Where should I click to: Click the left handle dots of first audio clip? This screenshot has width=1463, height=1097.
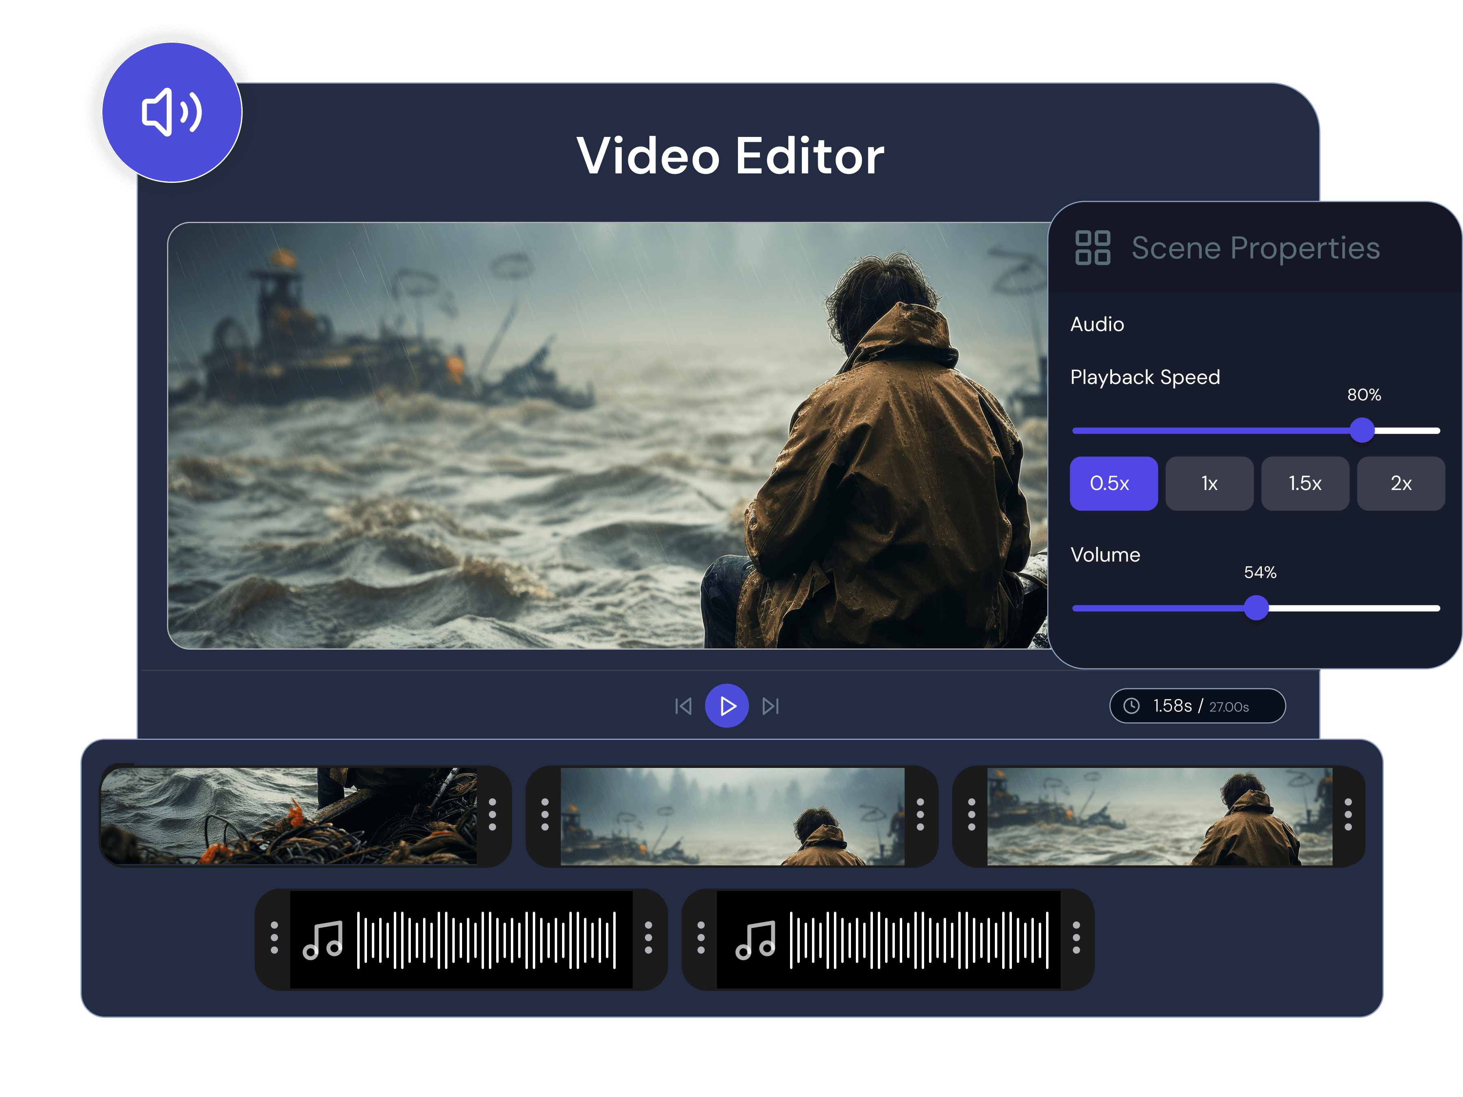click(x=274, y=938)
